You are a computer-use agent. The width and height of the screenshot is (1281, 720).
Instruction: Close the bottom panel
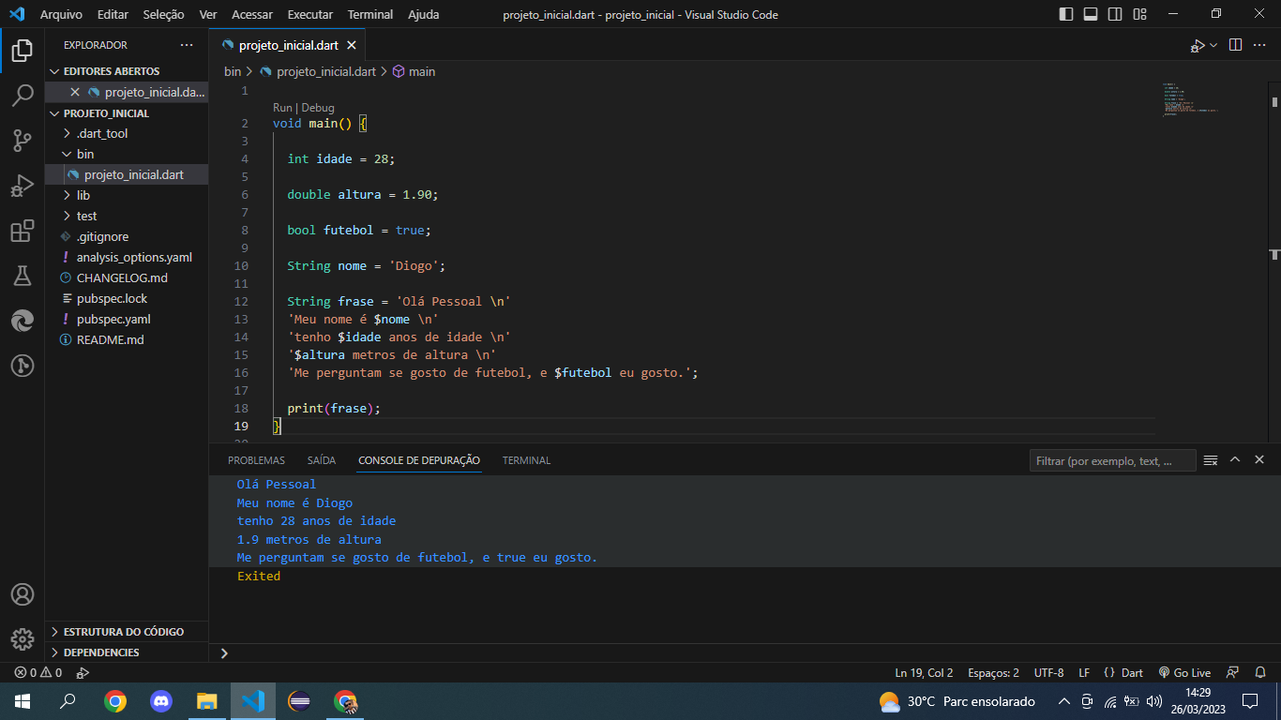click(1259, 459)
